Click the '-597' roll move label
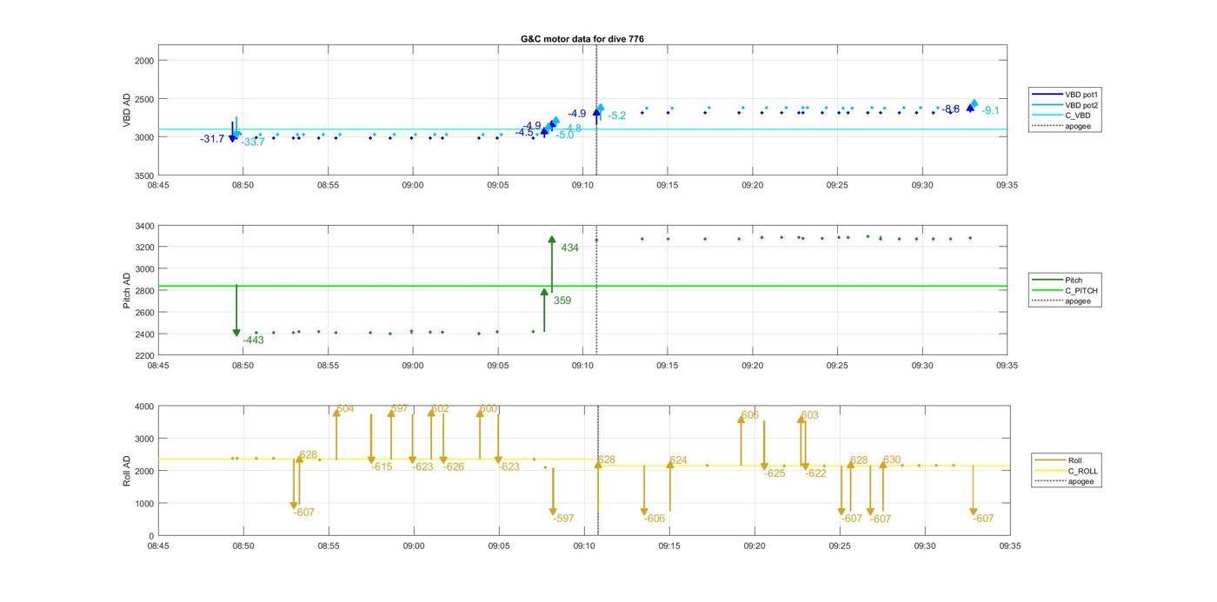The height and width of the screenshot is (602, 1217). [x=563, y=518]
